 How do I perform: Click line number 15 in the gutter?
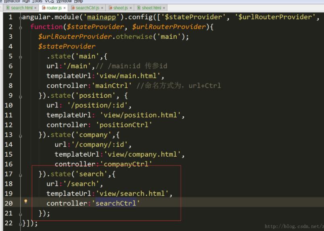click(8, 154)
